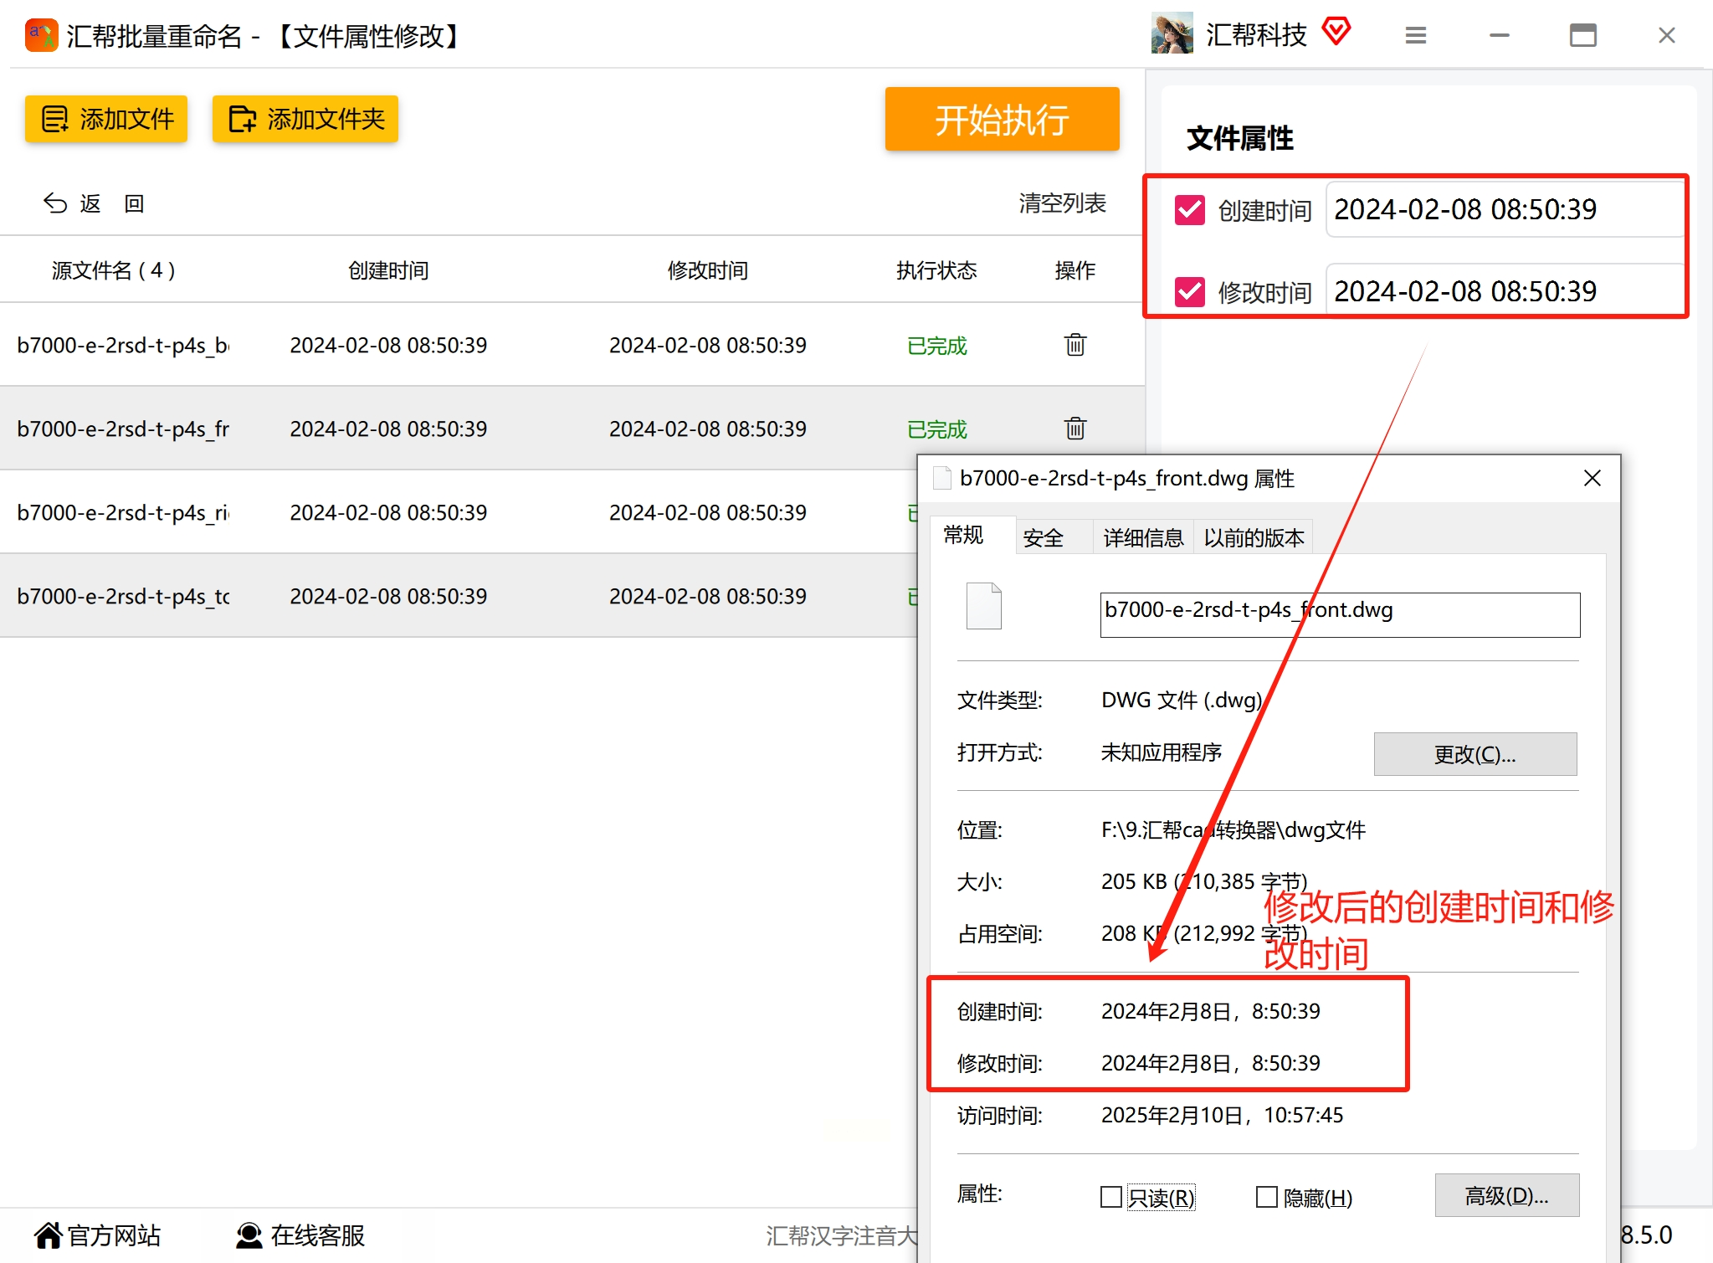The width and height of the screenshot is (1713, 1263).
Task: Click the red VIP diamond icon
Action: pyautogui.click(x=1336, y=32)
